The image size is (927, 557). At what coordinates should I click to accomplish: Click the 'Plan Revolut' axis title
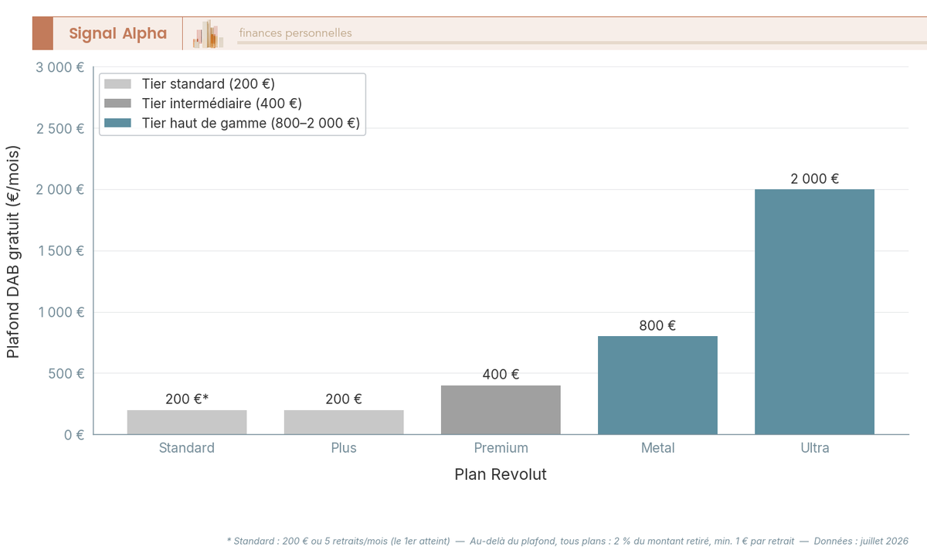point(501,474)
